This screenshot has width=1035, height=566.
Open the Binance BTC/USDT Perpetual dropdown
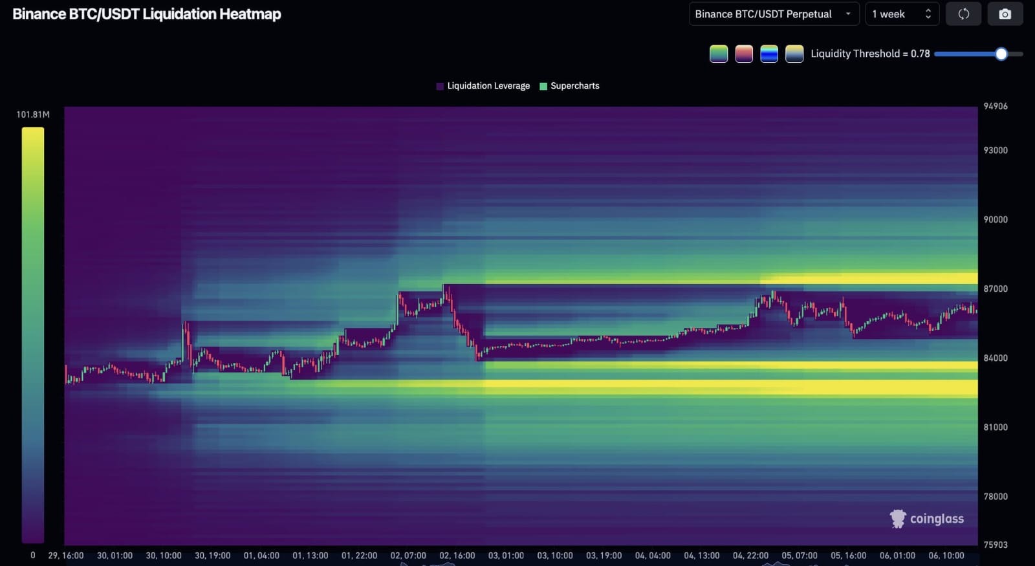(774, 14)
